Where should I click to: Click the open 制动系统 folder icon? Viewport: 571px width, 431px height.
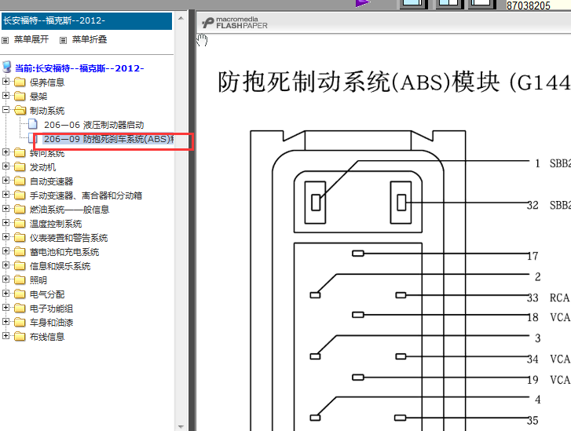coord(20,110)
